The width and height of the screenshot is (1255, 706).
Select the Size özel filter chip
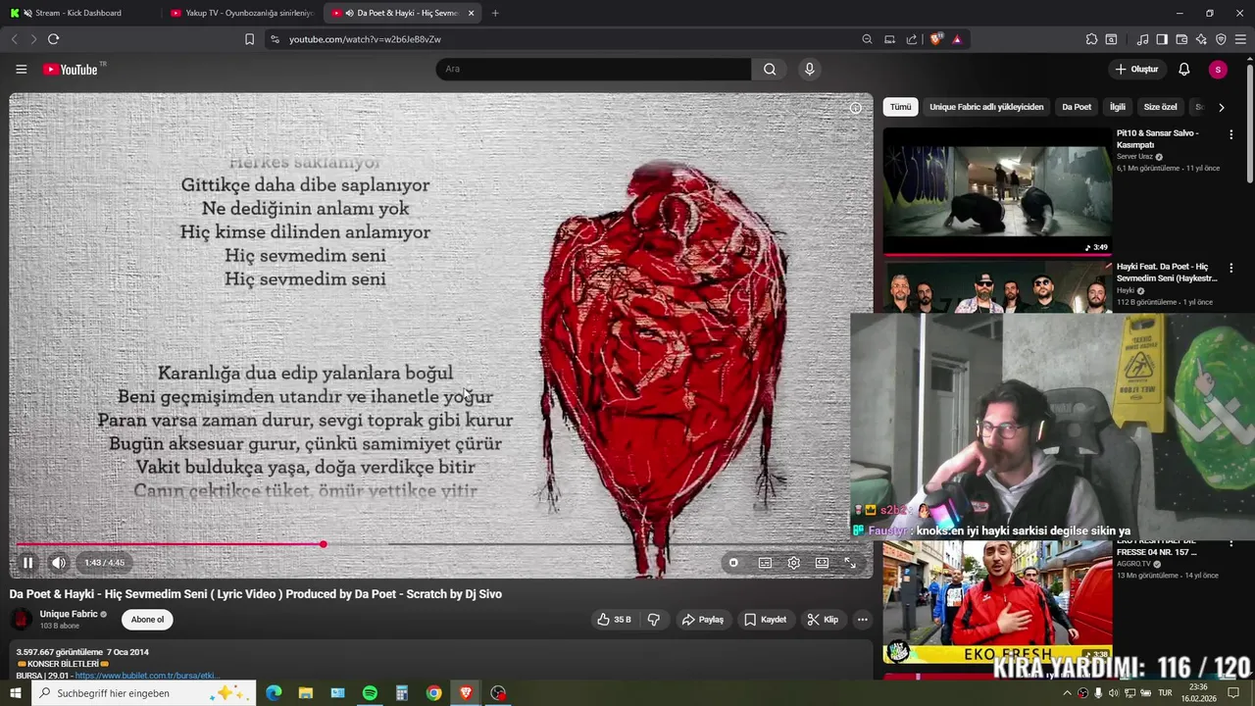point(1160,107)
